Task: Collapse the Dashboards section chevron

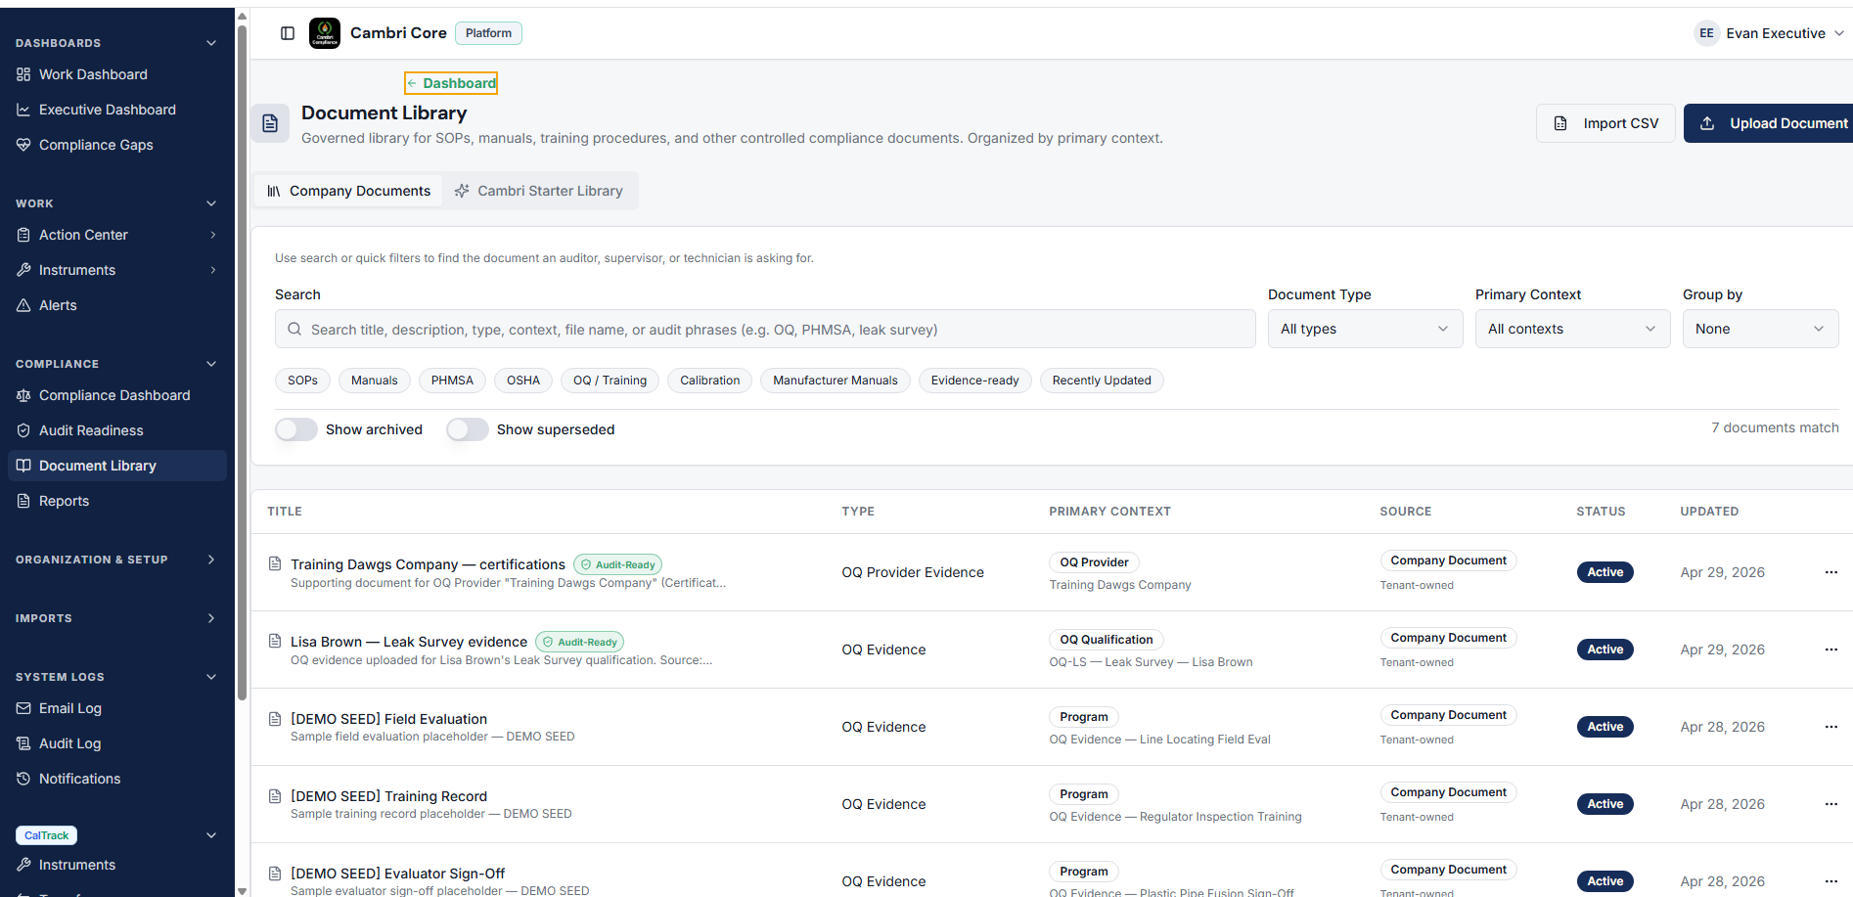Action: click(x=211, y=43)
